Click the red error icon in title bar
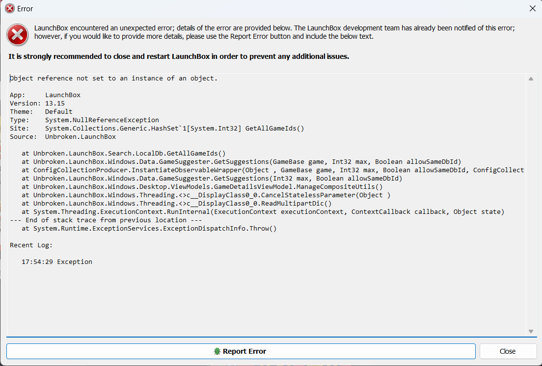This screenshot has width=542, height=366. pyautogui.click(x=10, y=9)
